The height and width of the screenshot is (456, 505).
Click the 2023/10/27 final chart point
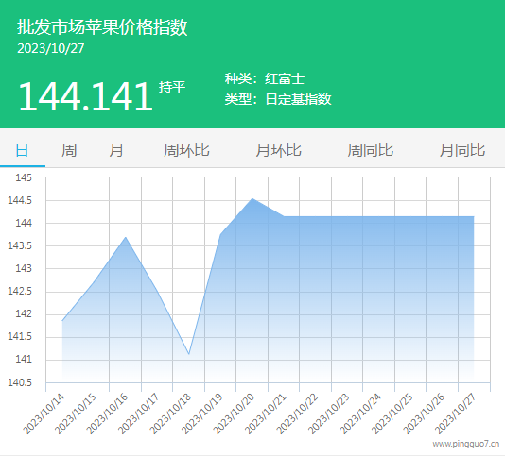coord(474,217)
